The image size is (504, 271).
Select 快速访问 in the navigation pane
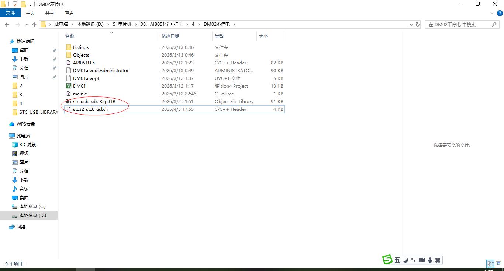(x=25, y=42)
